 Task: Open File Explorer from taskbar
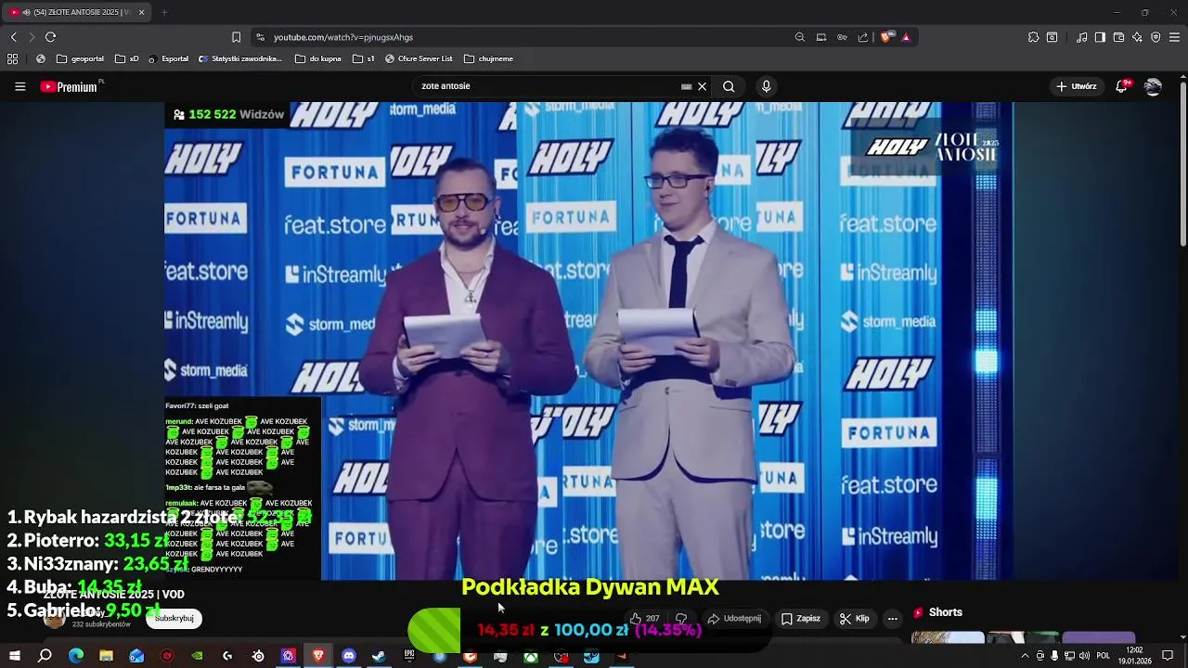point(106,656)
